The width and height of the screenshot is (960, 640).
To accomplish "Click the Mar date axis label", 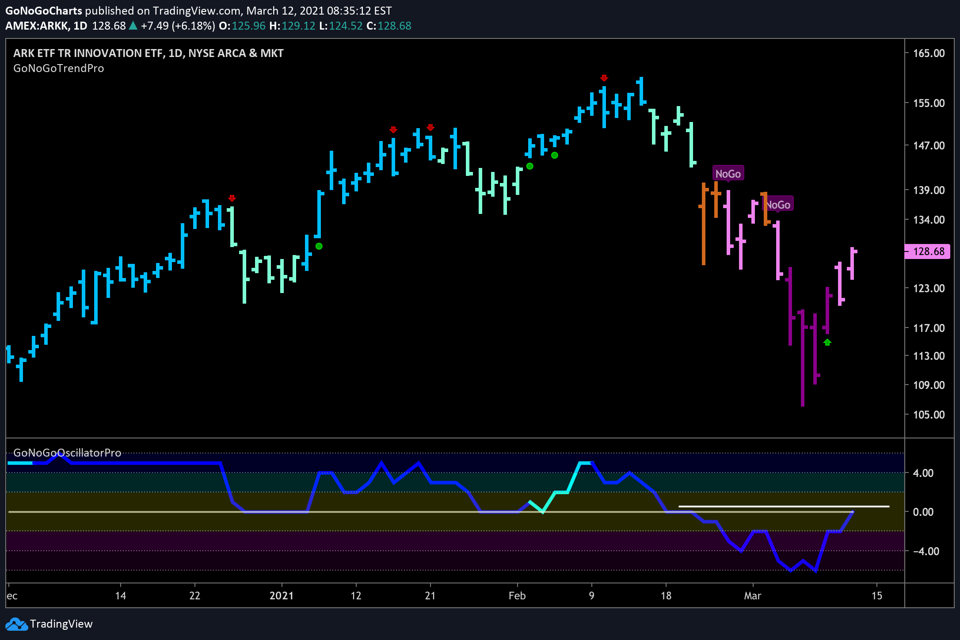I will coord(752,596).
